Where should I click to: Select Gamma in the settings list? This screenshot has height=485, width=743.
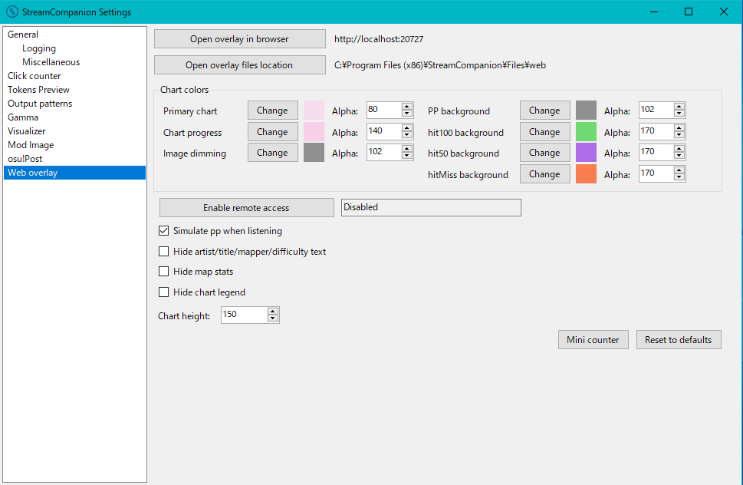pyautogui.click(x=23, y=117)
